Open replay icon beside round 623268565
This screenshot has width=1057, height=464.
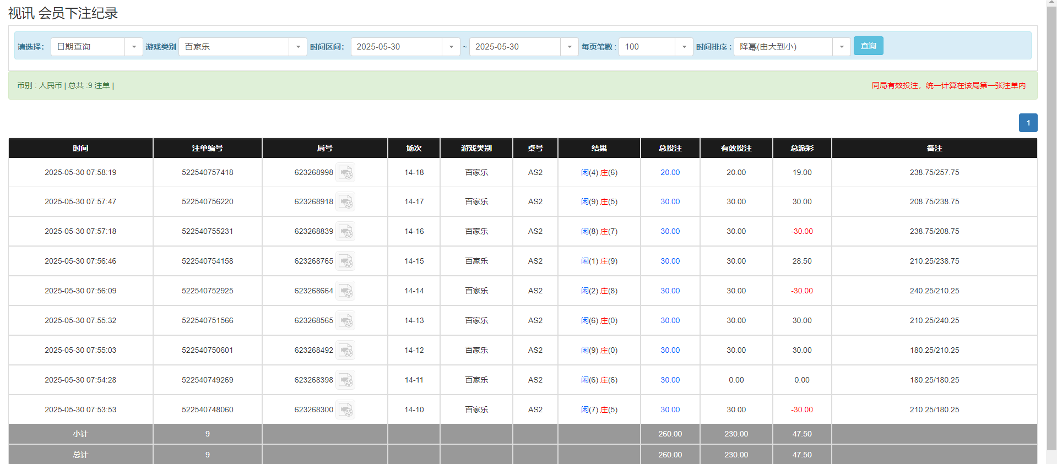tap(345, 321)
